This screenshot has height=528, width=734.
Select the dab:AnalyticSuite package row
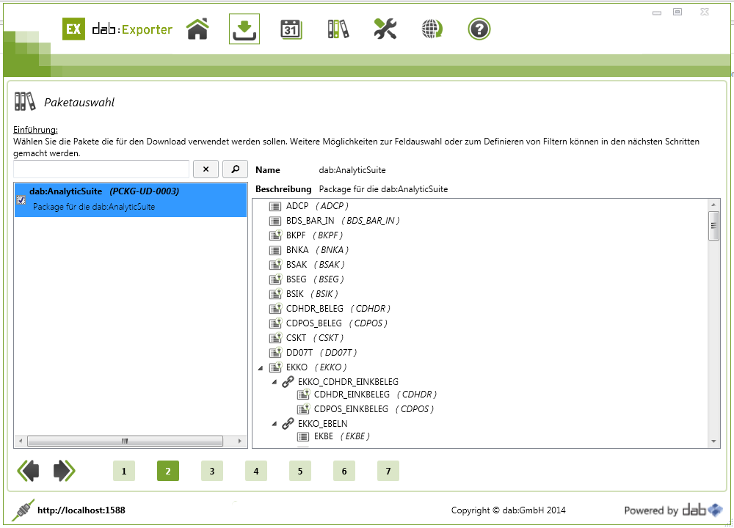[131, 199]
